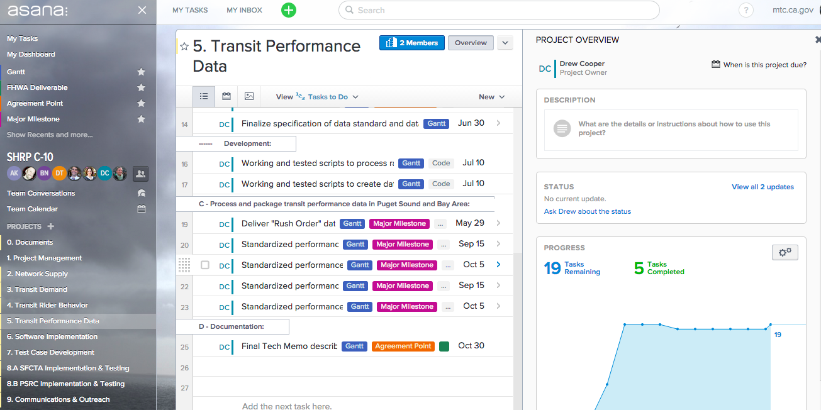The height and width of the screenshot is (410, 821).
Task: Open the Files view icon
Action: pos(249,96)
